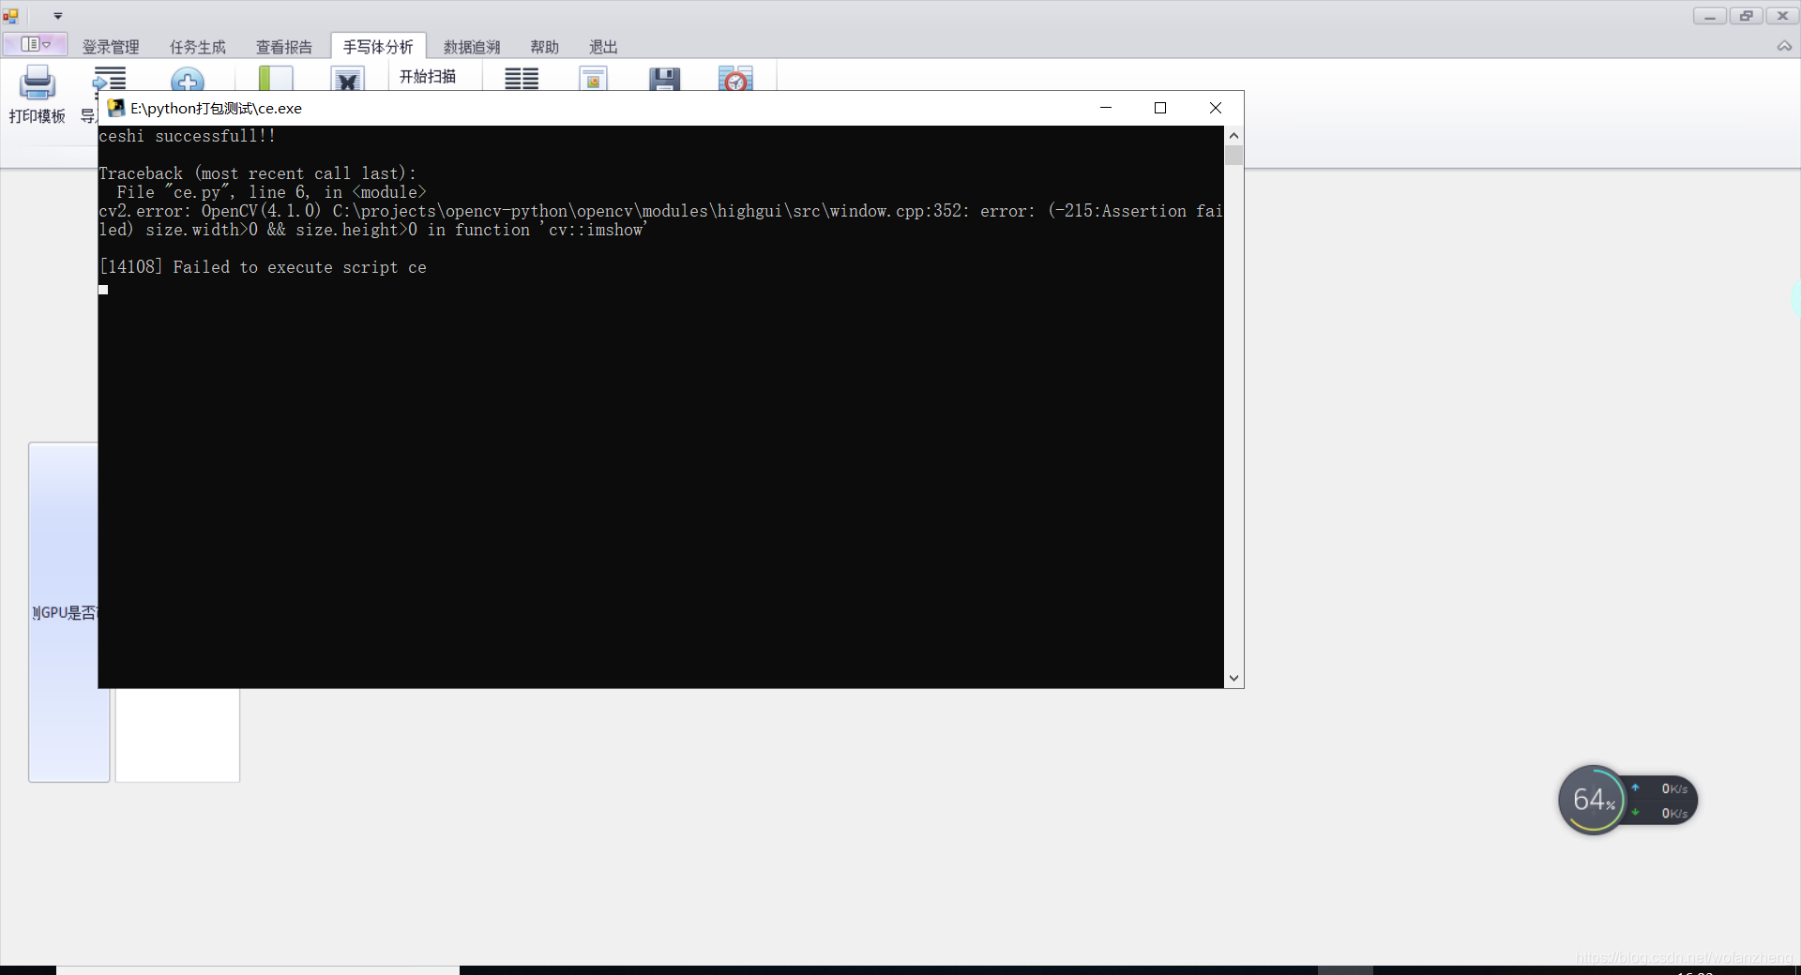
Task: Click the console scrollbar up arrow
Action: click(x=1233, y=136)
